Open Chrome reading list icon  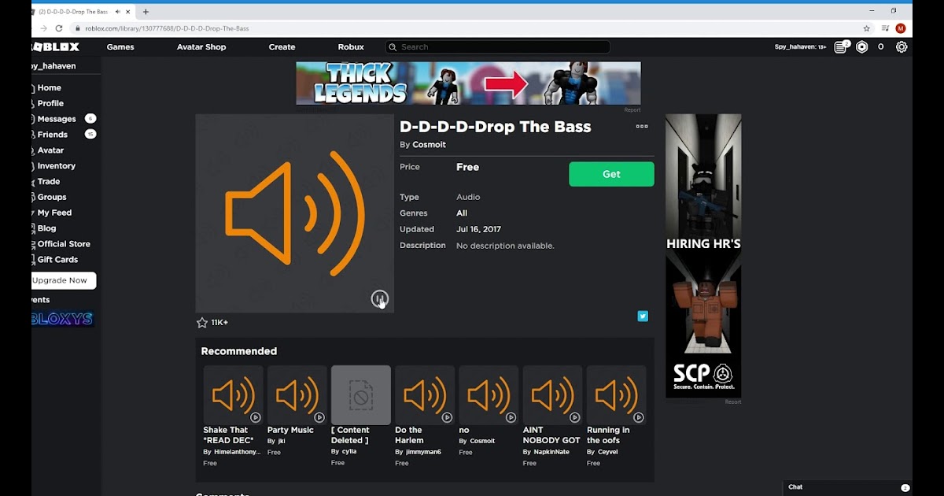coord(885,28)
